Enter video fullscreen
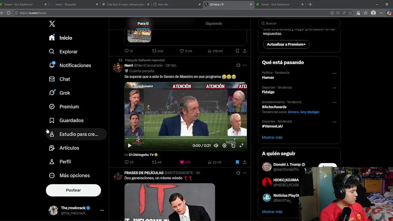Viewport: 393px width, 221px height. click(241, 145)
